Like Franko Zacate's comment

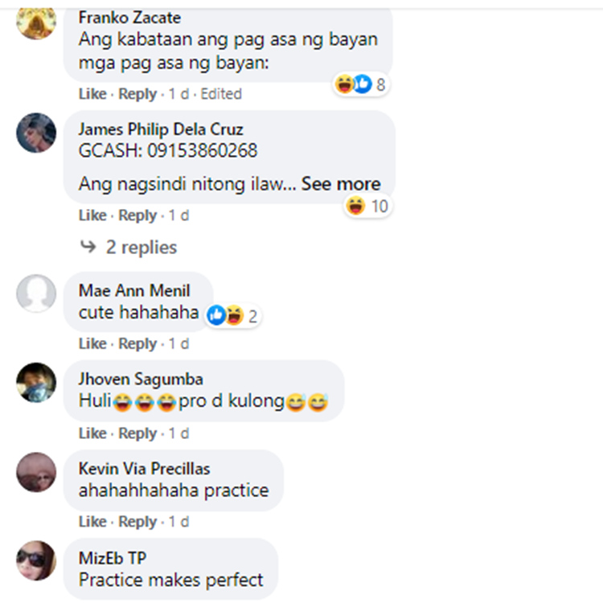[92, 94]
